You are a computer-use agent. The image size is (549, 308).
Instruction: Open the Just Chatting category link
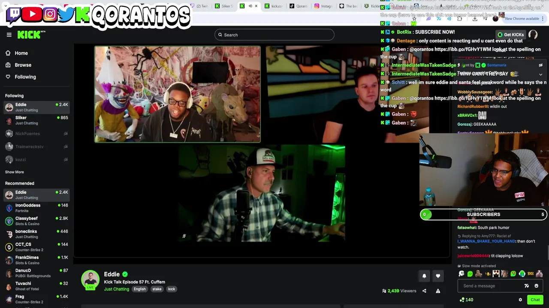click(x=116, y=289)
